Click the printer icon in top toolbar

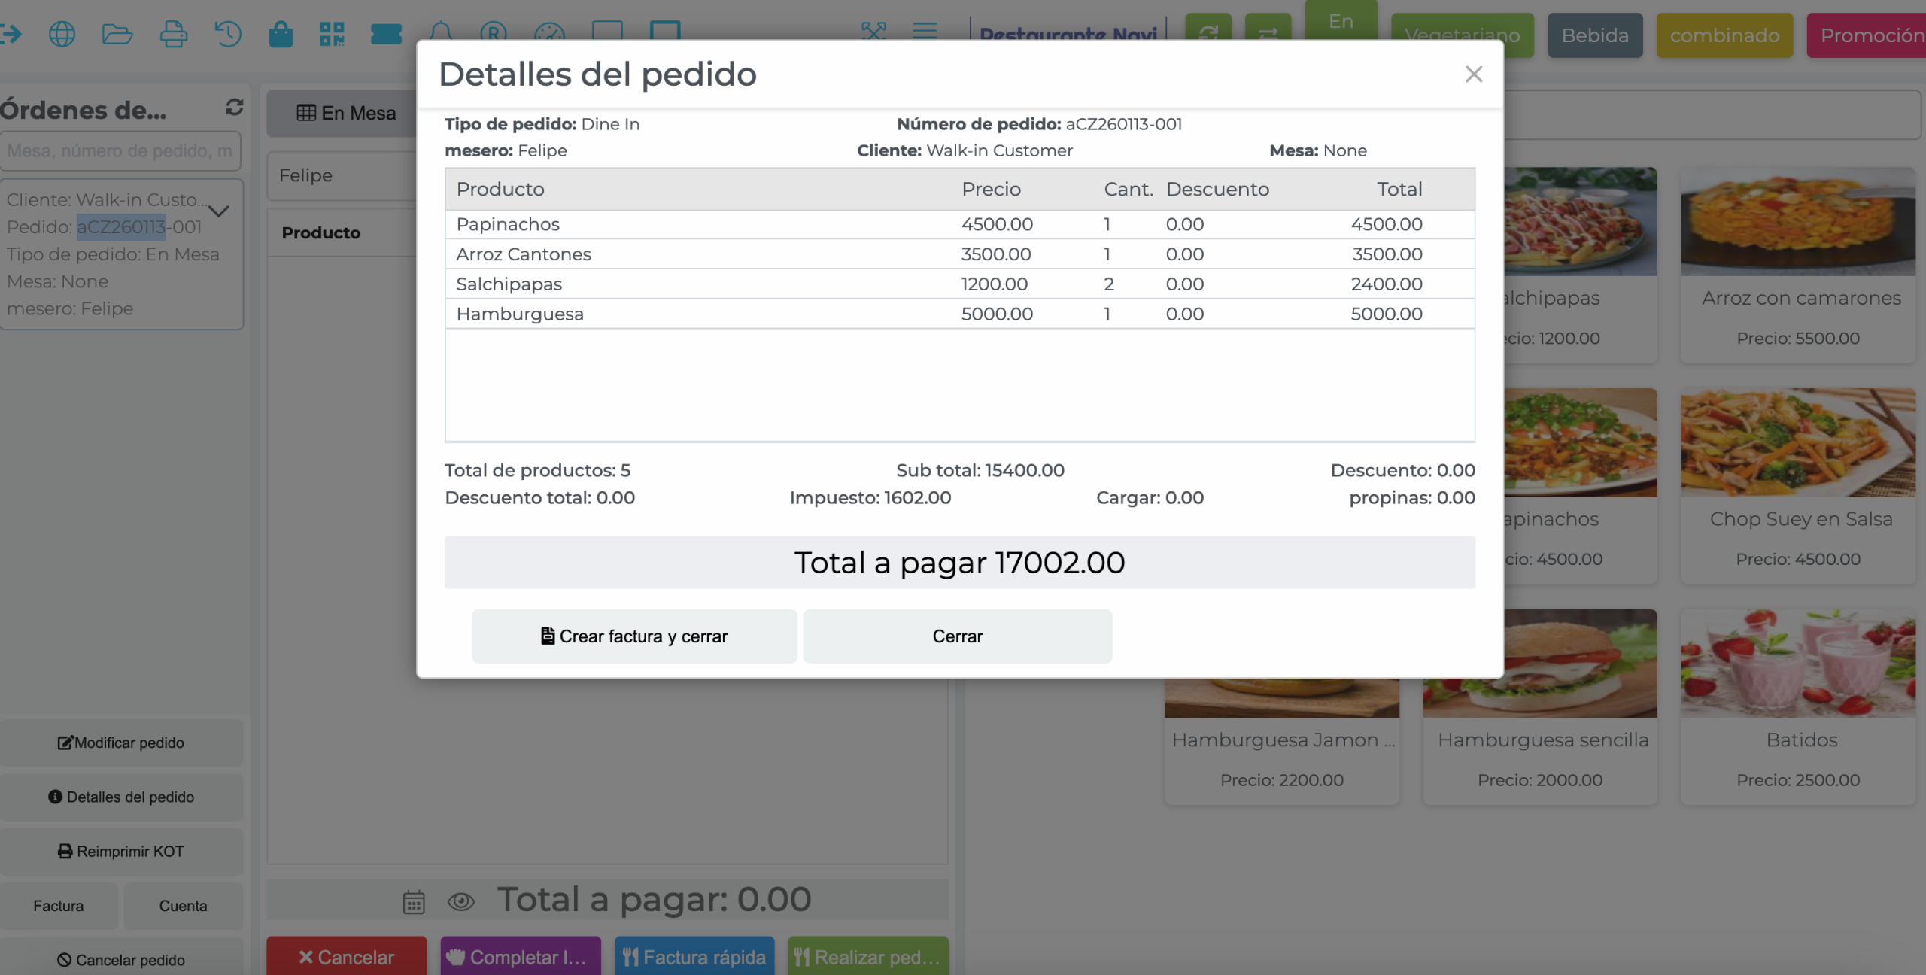(173, 34)
